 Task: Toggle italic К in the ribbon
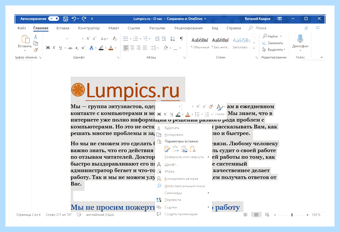pos(54,48)
